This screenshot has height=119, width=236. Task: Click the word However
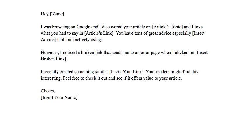pyautogui.click(x=50, y=52)
